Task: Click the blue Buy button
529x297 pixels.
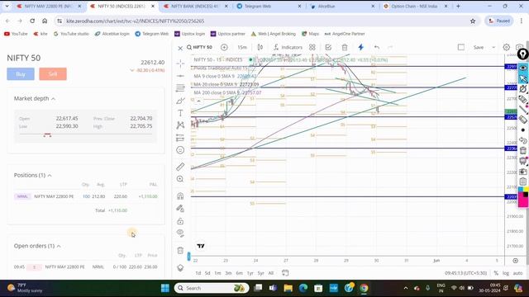Action: coord(21,74)
